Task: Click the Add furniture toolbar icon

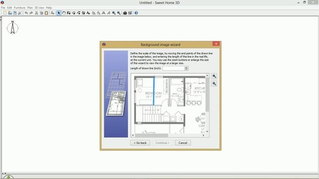Action: [x=52, y=13]
